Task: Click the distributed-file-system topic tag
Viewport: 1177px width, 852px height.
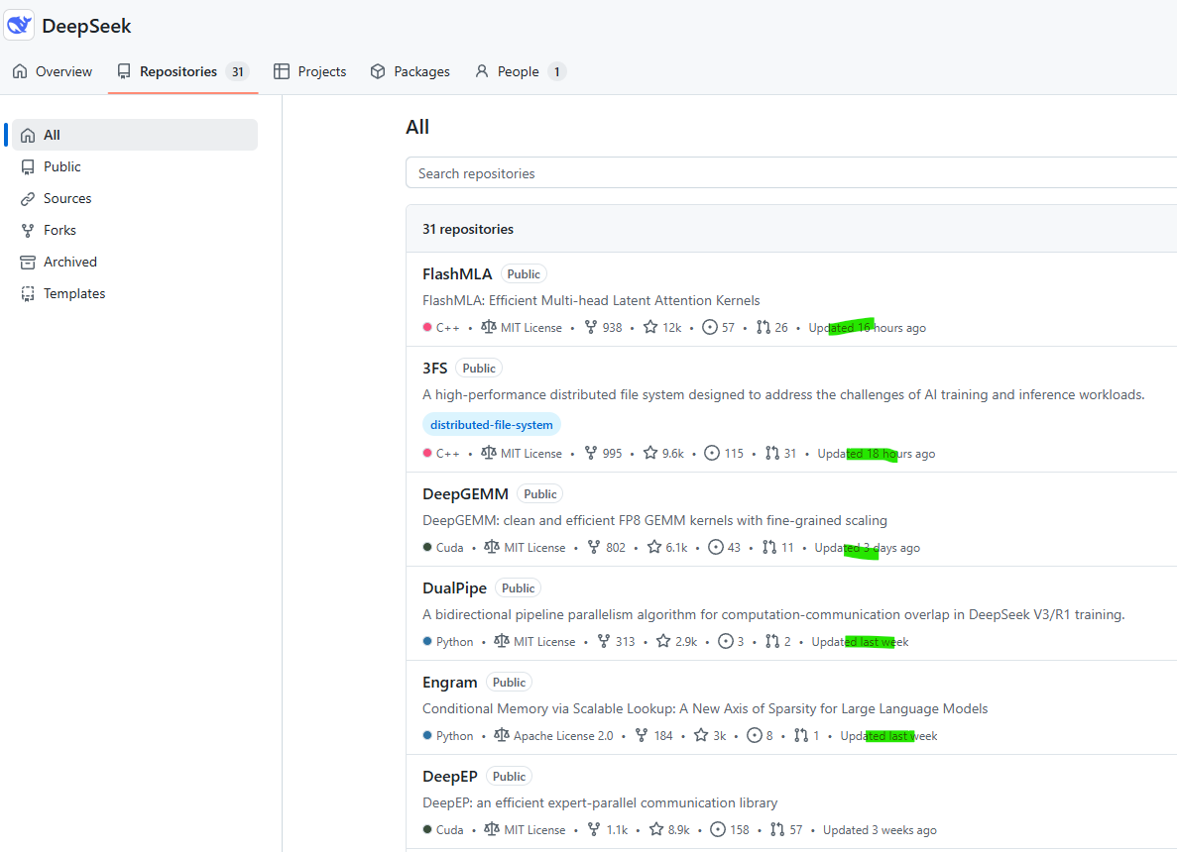Action: [492, 424]
